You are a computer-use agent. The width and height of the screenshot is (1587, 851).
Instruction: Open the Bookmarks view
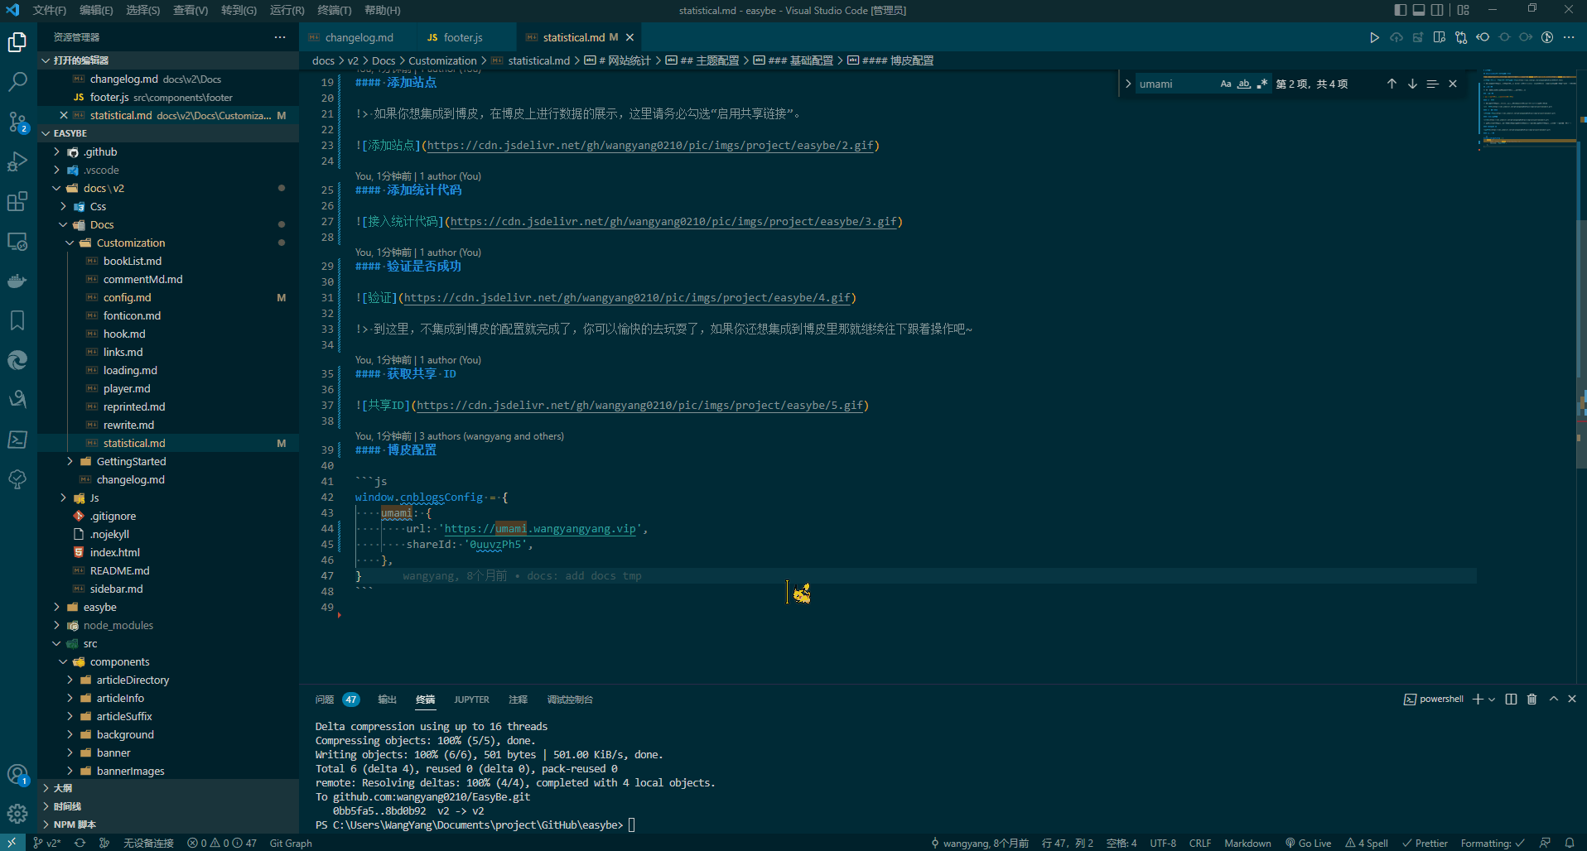pyautogui.click(x=17, y=320)
